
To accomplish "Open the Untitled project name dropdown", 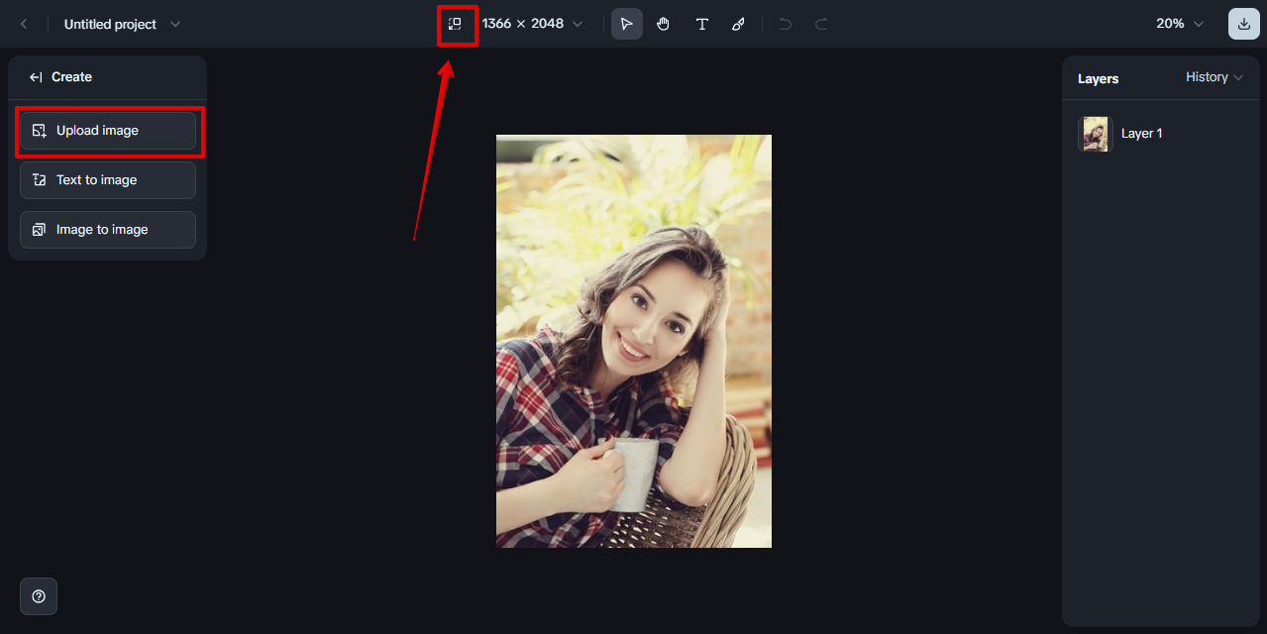I will point(122,24).
